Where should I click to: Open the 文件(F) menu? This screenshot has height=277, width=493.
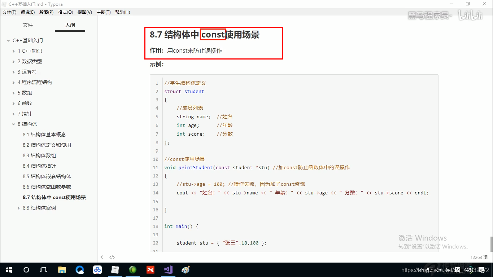pyautogui.click(x=9, y=12)
